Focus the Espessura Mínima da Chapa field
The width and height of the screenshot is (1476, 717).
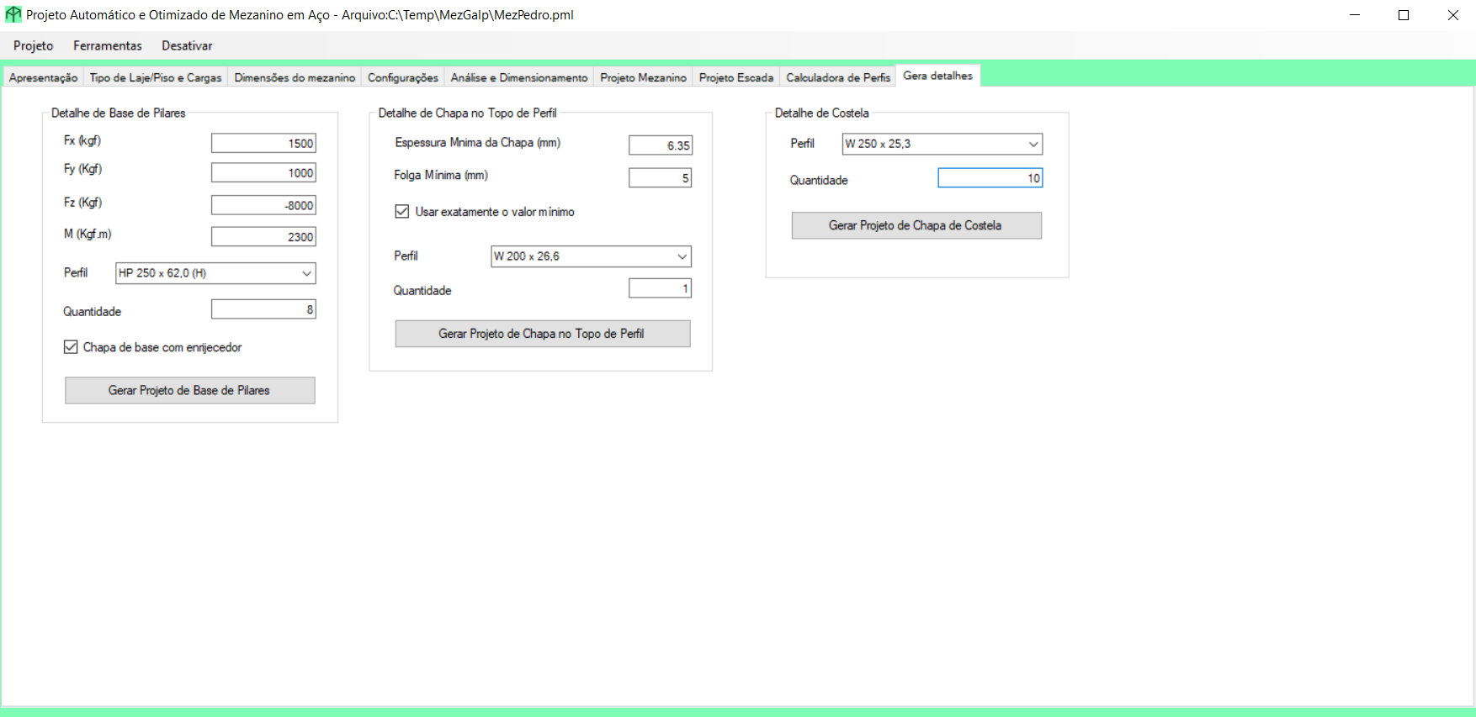660,145
